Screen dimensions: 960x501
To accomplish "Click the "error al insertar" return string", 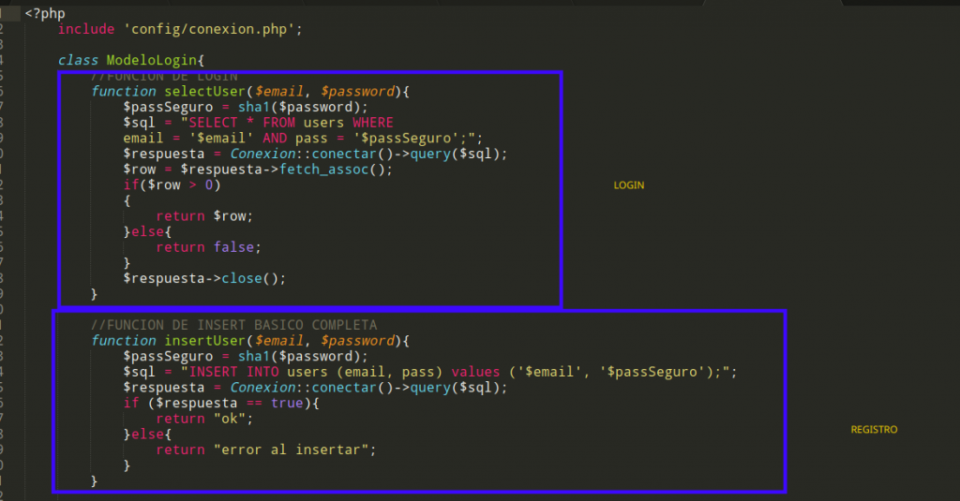I will [x=293, y=449].
